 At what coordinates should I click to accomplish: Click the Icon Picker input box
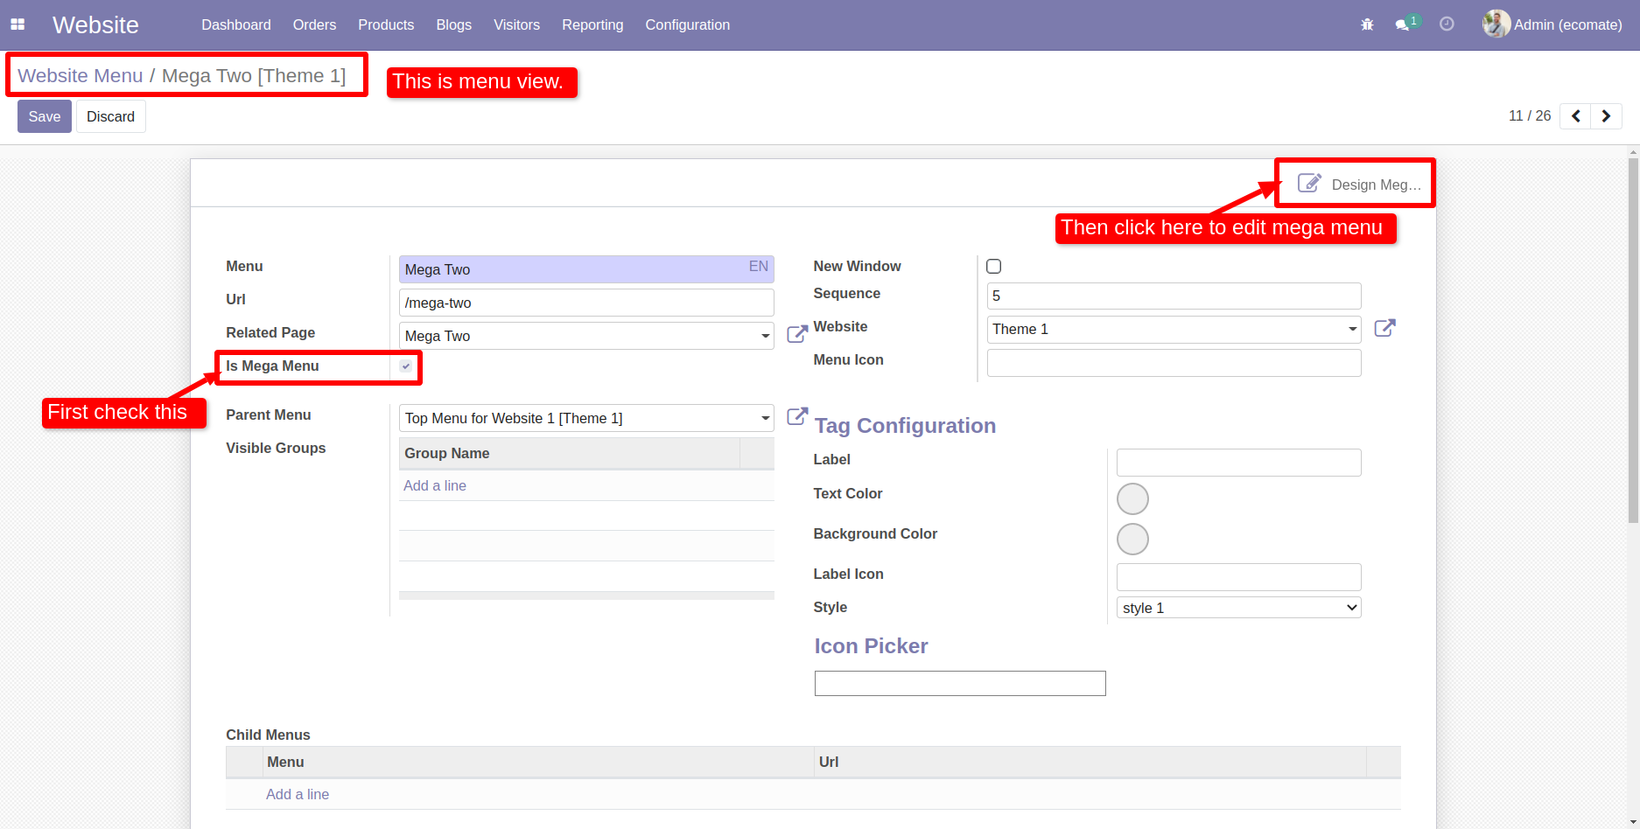click(960, 683)
